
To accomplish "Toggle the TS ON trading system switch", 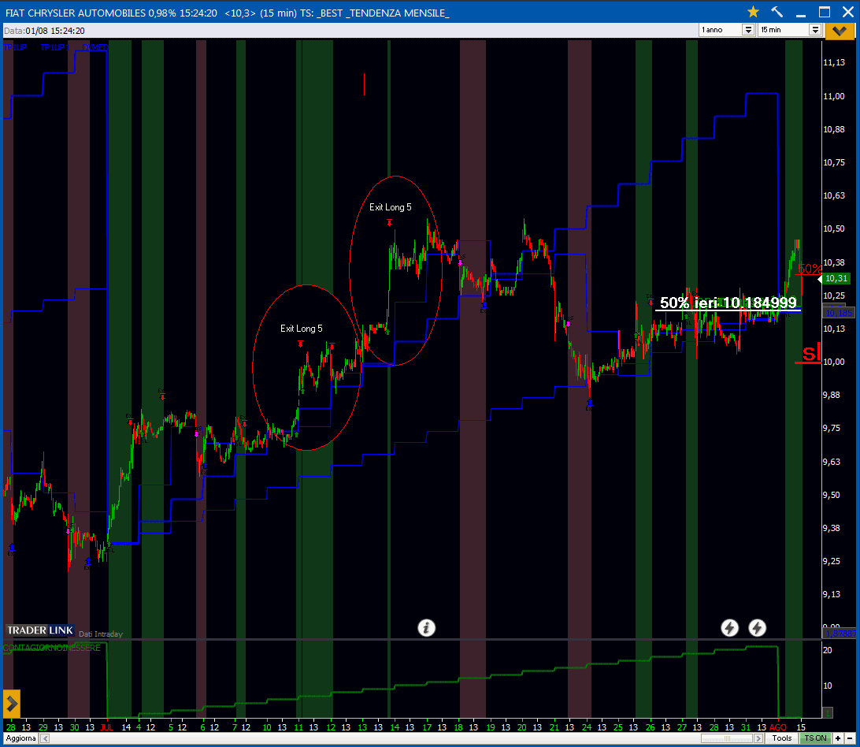I will coord(815,738).
